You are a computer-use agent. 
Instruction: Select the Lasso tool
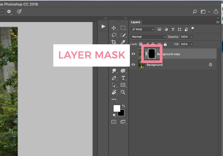pyautogui.click(x=114, y=35)
